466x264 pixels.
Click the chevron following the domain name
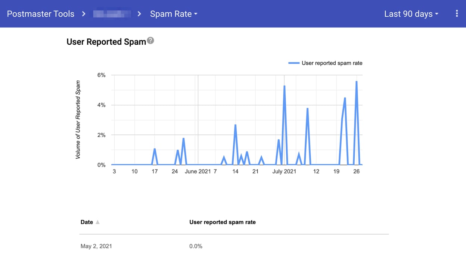pyautogui.click(x=139, y=13)
